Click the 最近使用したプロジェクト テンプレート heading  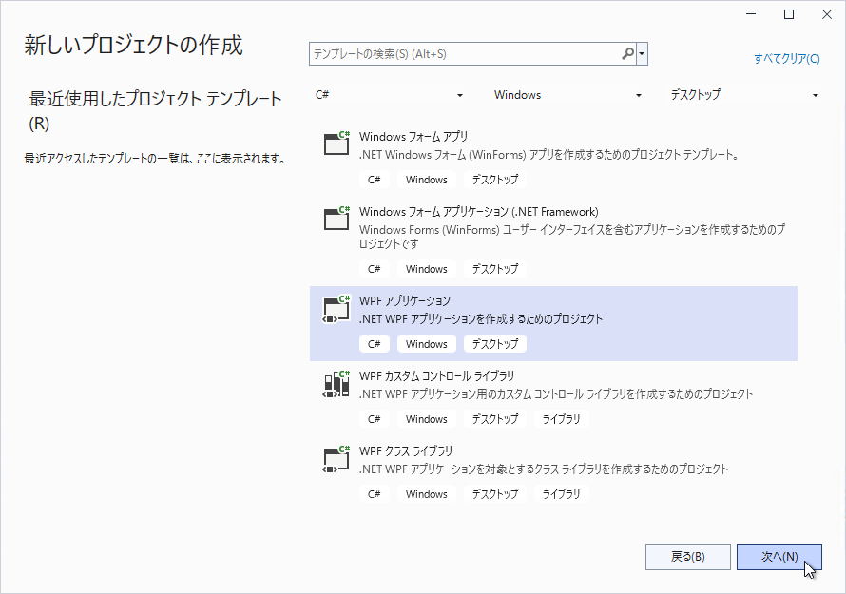click(x=155, y=110)
